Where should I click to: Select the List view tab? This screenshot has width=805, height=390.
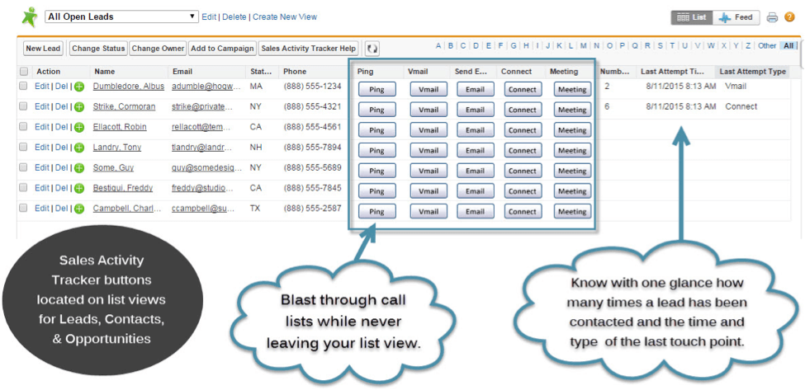coord(692,17)
